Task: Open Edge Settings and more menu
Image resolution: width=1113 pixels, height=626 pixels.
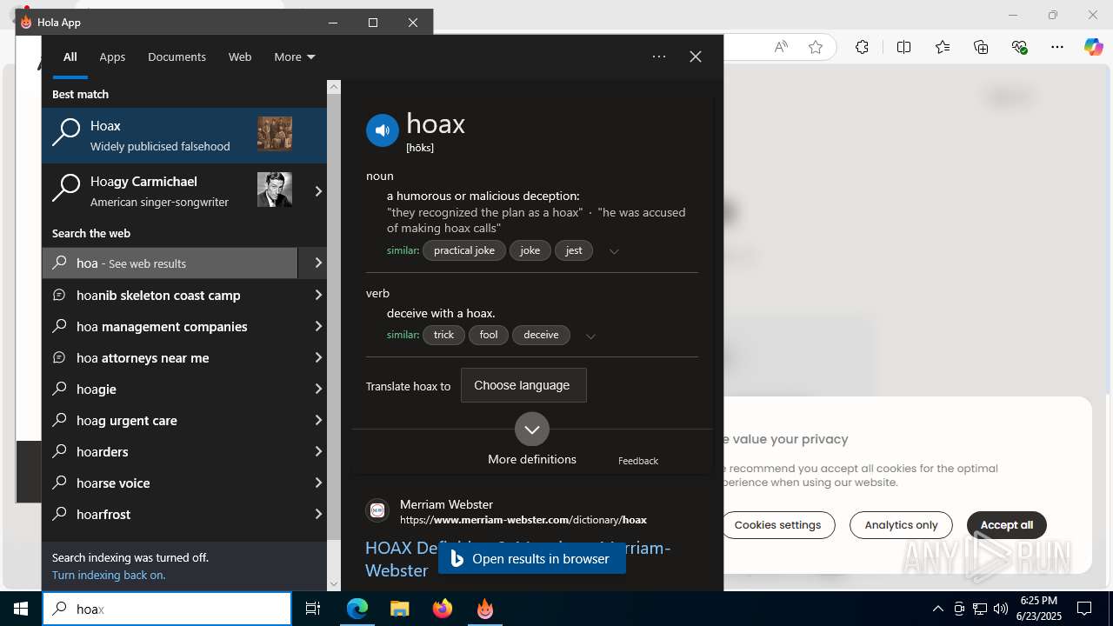Action: pos(1057,47)
